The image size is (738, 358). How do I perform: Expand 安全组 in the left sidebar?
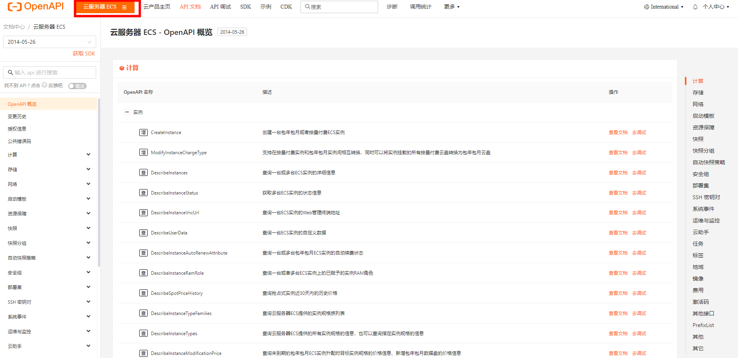tap(88, 272)
